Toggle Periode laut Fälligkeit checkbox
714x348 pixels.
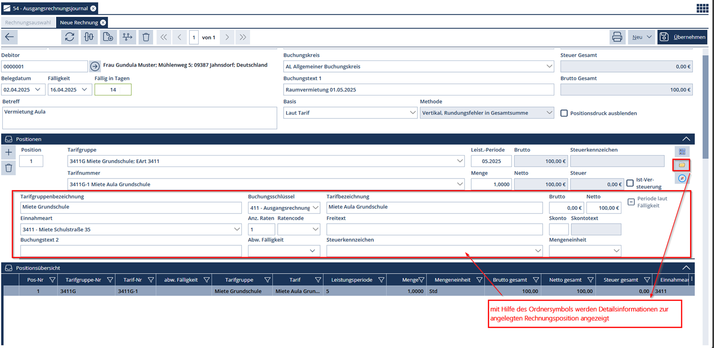pyautogui.click(x=631, y=202)
